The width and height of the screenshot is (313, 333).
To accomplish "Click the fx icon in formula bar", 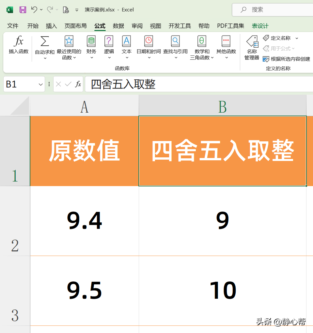I will point(78,84).
